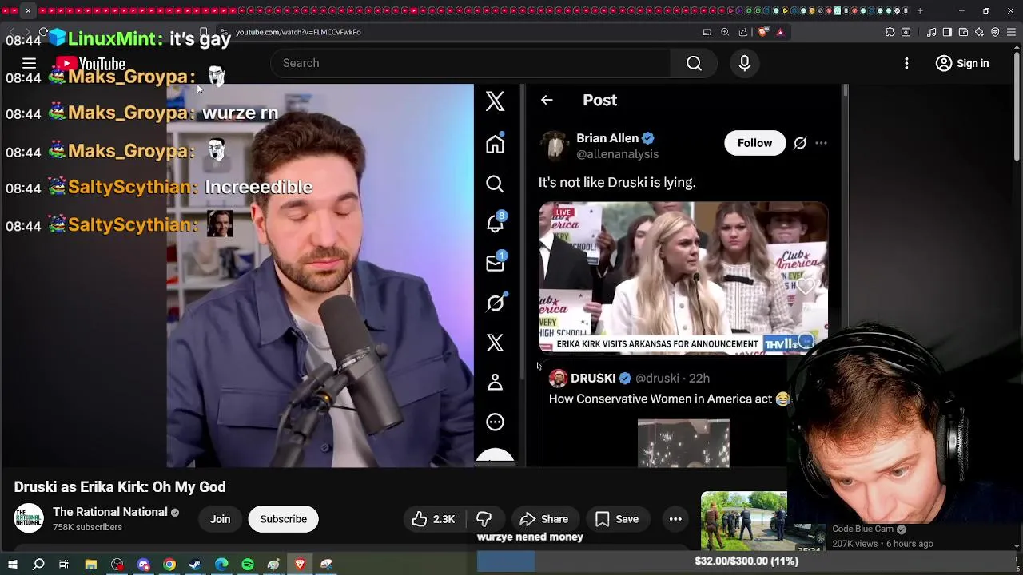
Task: Open X Home icon in video
Action: coord(495,144)
